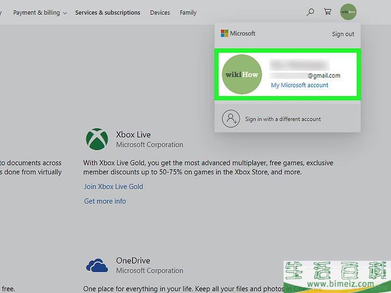Screen dimensions: 391x293
Task: Open My Microsoft account link
Action: coord(300,85)
